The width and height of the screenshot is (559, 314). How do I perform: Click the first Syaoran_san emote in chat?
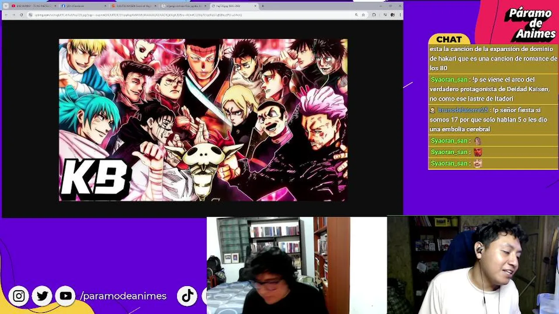click(x=478, y=141)
